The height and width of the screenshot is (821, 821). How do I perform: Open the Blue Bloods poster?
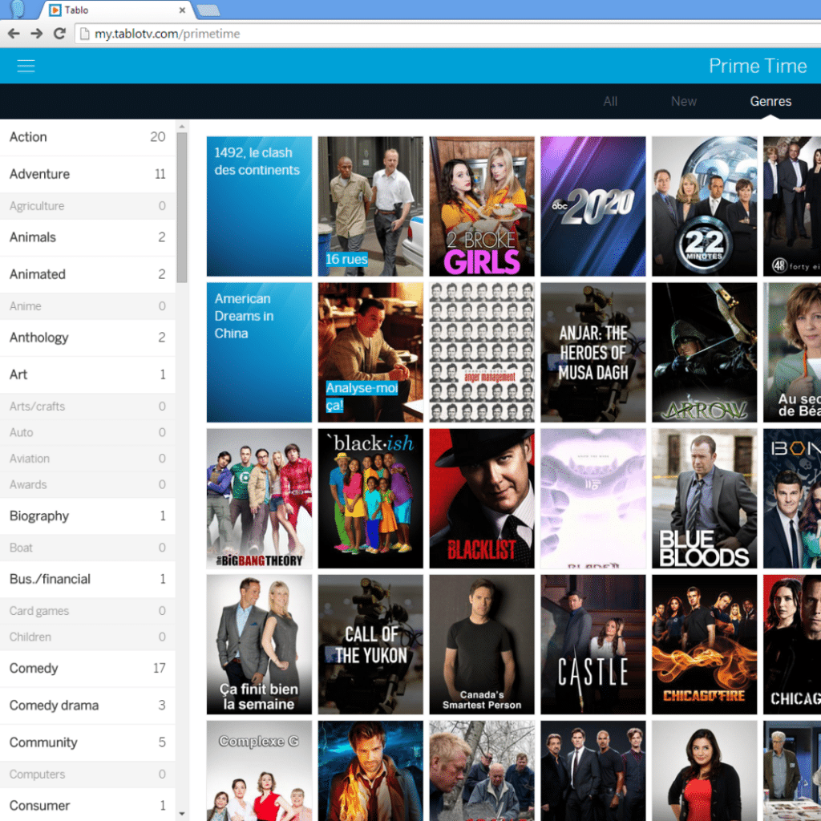[704, 499]
